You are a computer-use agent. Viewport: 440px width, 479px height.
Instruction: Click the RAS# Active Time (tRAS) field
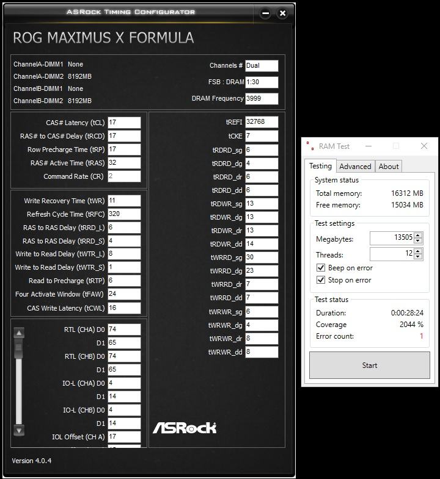tap(124, 163)
